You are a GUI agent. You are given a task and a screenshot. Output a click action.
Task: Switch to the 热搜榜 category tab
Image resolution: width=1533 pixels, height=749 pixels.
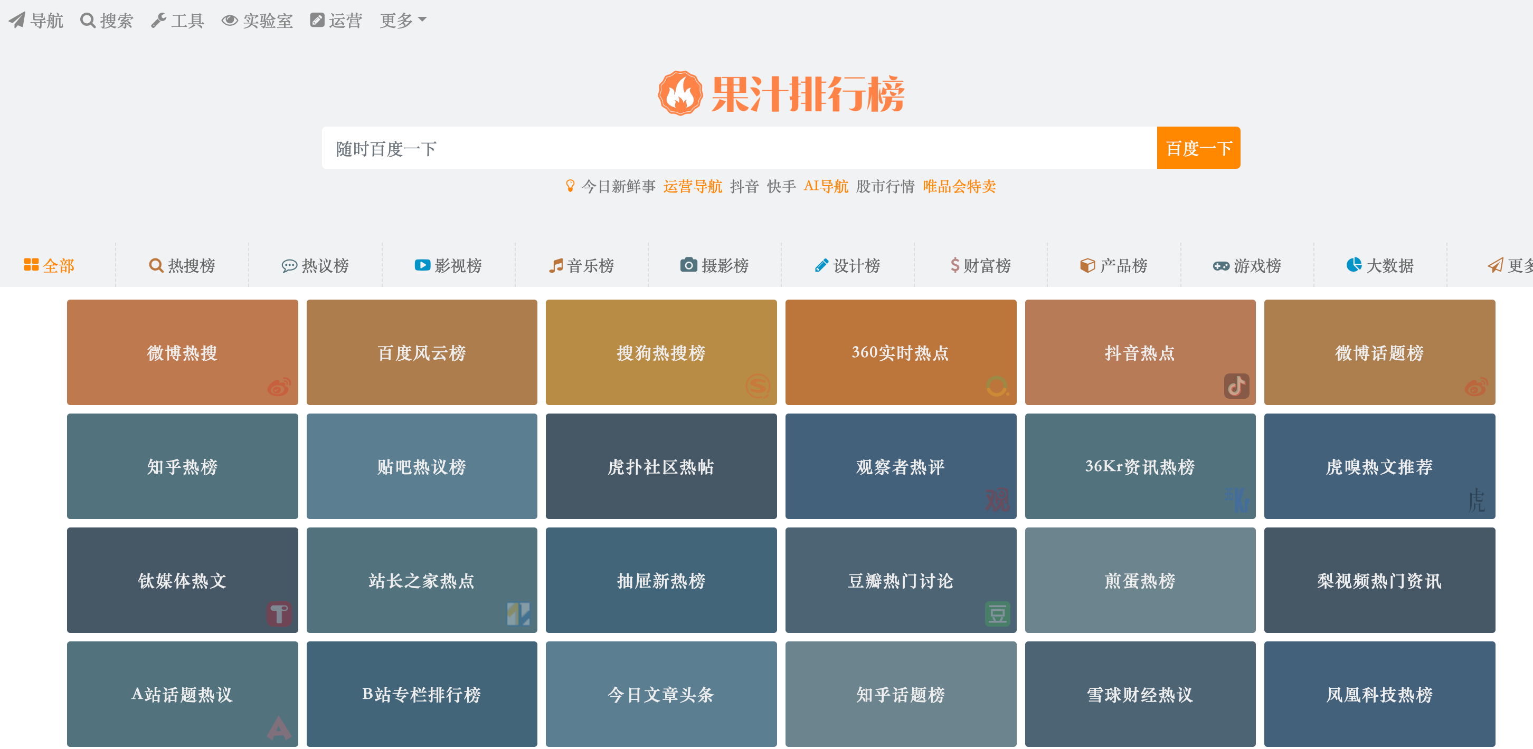[182, 265]
